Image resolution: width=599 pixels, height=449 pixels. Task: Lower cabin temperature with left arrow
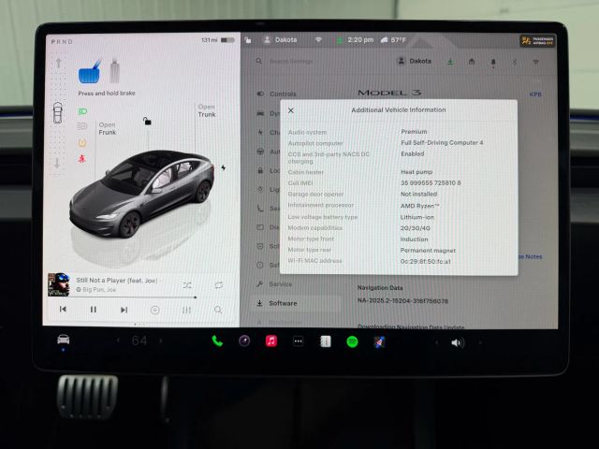118,340
